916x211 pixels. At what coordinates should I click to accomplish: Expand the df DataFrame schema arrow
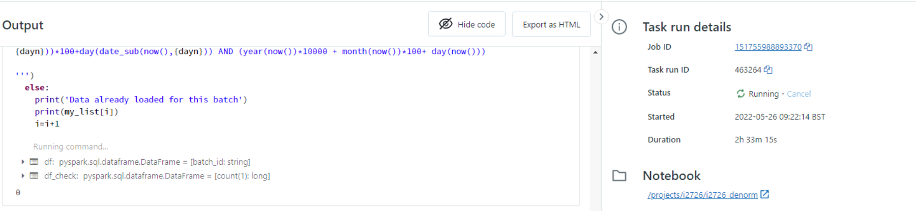click(23, 162)
